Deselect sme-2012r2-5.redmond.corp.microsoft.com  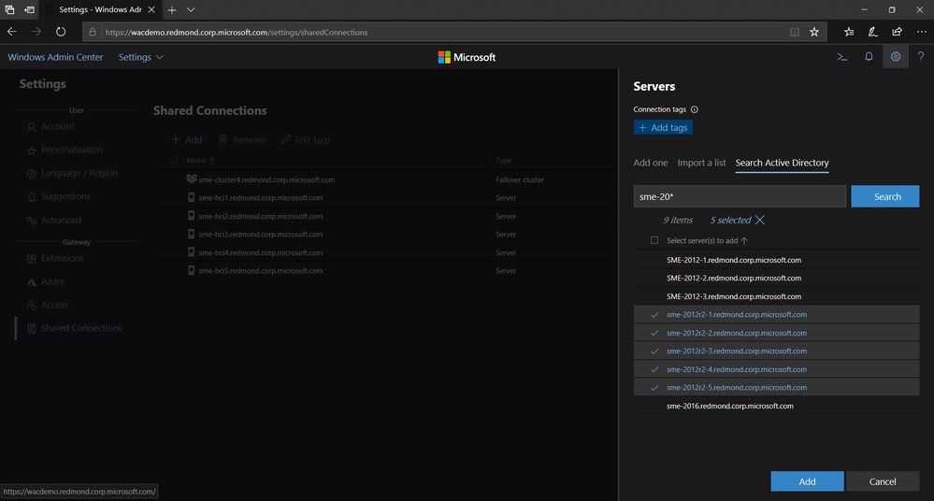776,387
